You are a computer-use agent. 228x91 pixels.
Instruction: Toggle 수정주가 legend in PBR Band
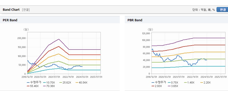click(159, 82)
